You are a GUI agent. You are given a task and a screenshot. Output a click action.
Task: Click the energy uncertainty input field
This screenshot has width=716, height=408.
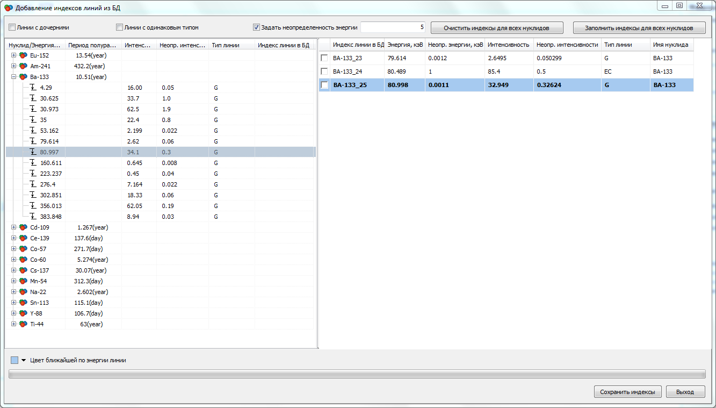(x=393, y=27)
